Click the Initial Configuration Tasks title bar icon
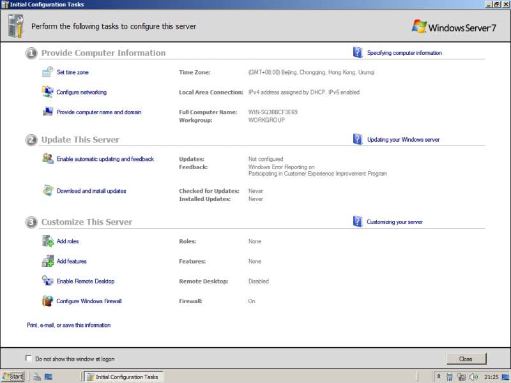 click(x=5, y=4)
